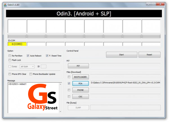
Task: Close the Odin3 window
Action: pyautogui.click(x=160, y=4)
